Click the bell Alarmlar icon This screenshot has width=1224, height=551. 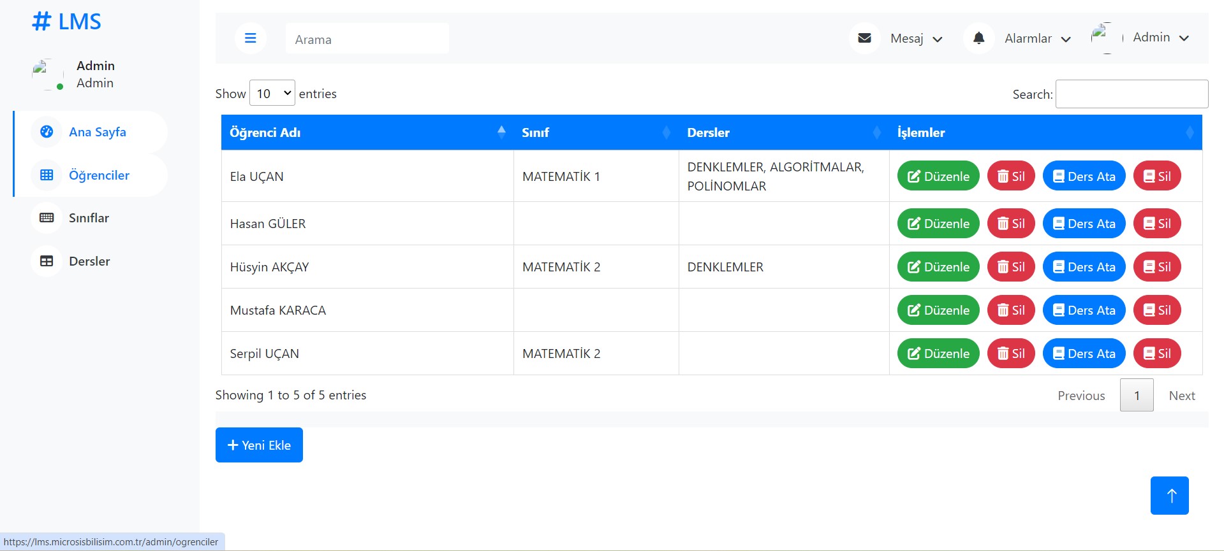click(978, 38)
